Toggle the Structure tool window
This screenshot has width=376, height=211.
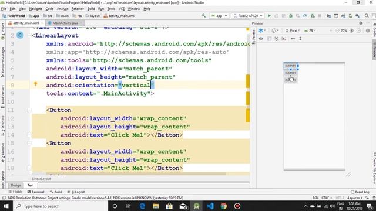(x=3, y=126)
